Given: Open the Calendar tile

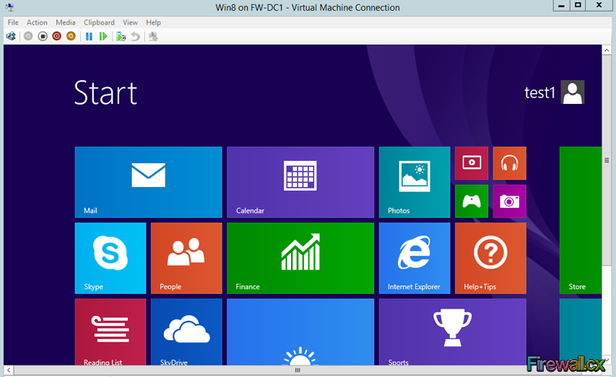Looking at the screenshot, I should pyautogui.click(x=300, y=182).
